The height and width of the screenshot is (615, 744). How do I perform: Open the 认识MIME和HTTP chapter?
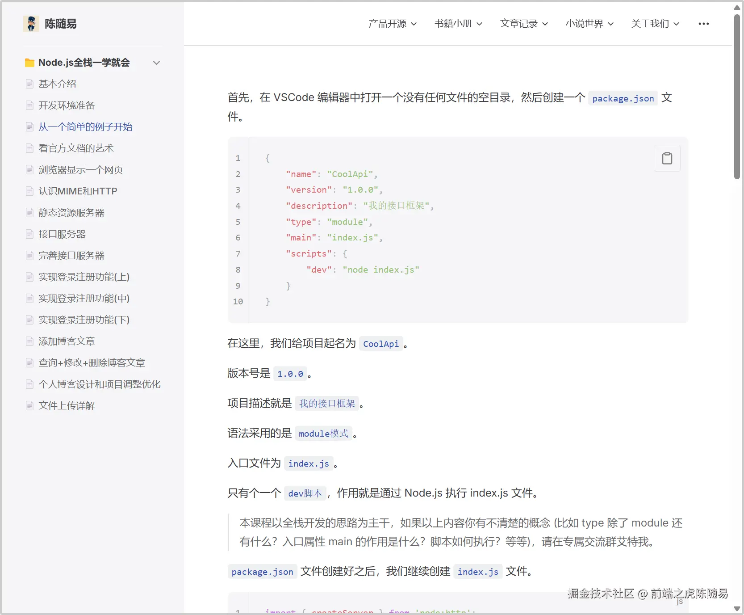pyautogui.click(x=78, y=191)
